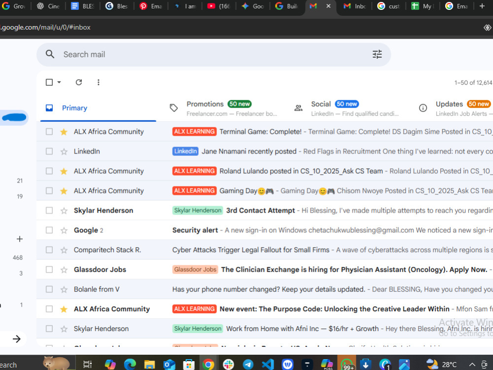Open Google Chrome from taskbar
This screenshot has height=370, width=493.
pos(208,365)
